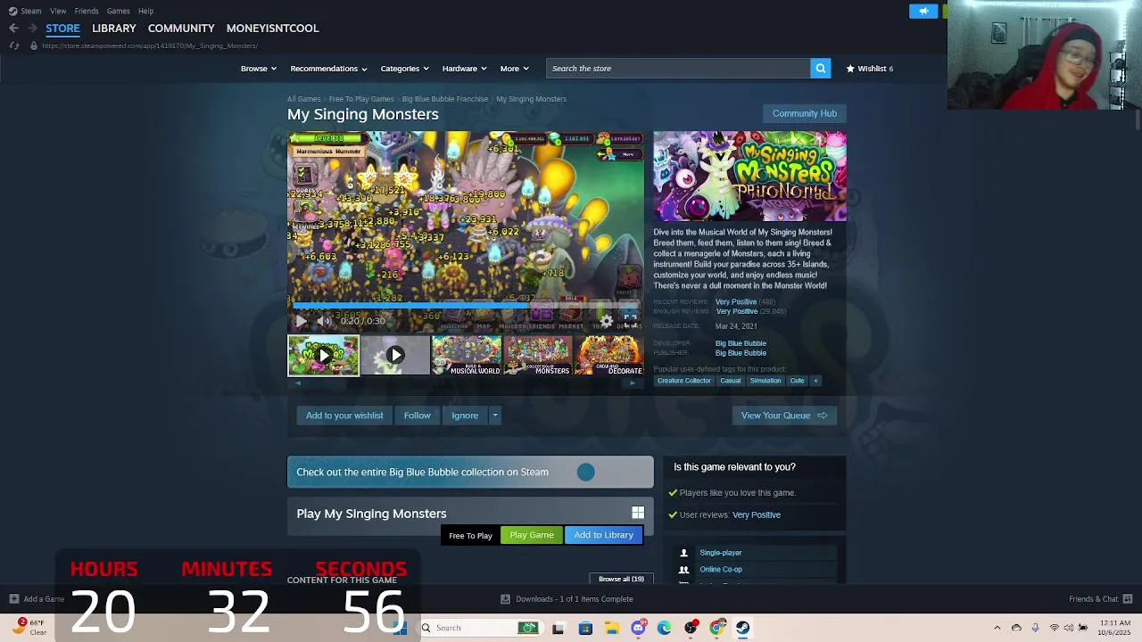
Task: Click the search the store field
Action: (x=678, y=69)
